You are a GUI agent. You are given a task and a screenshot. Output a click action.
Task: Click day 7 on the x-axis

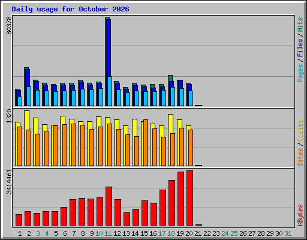pyautogui.click(x=74, y=233)
